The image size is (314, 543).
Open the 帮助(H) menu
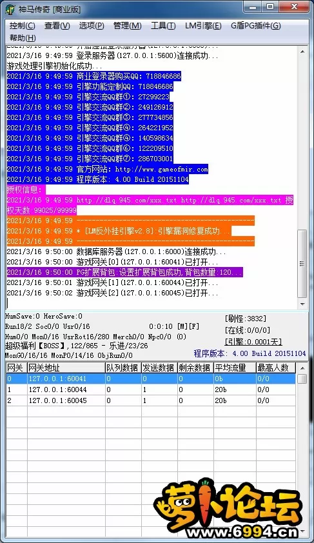pos(23,38)
